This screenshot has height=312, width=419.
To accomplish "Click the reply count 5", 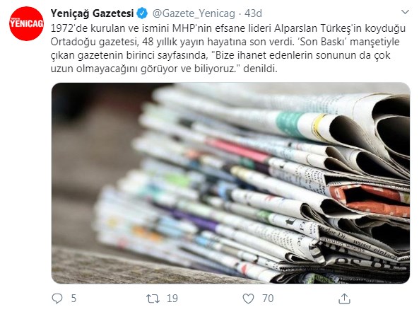I will click(73, 299).
